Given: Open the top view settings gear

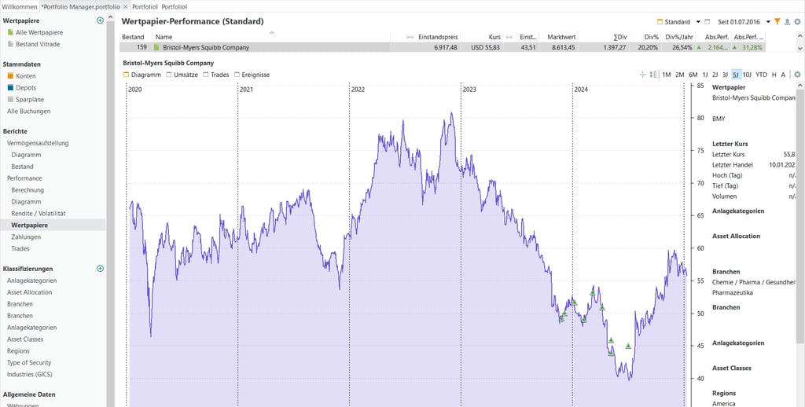Looking at the screenshot, I should pyautogui.click(x=797, y=21).
